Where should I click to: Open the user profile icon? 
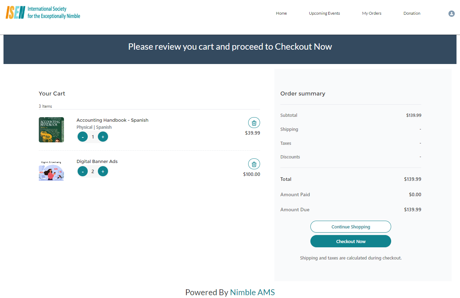pos(451,14)
